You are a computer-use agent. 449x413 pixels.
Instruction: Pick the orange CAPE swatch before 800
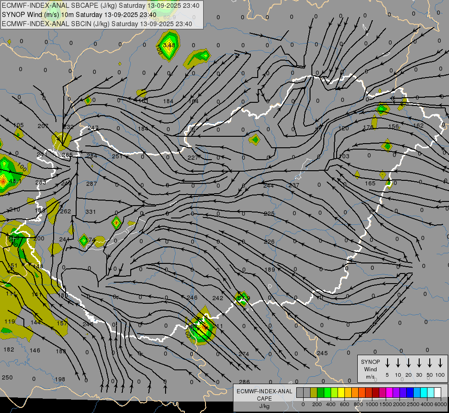pos(355,392)
